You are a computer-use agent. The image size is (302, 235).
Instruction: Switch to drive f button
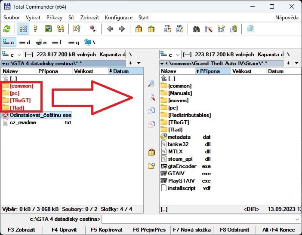[57, 42]
